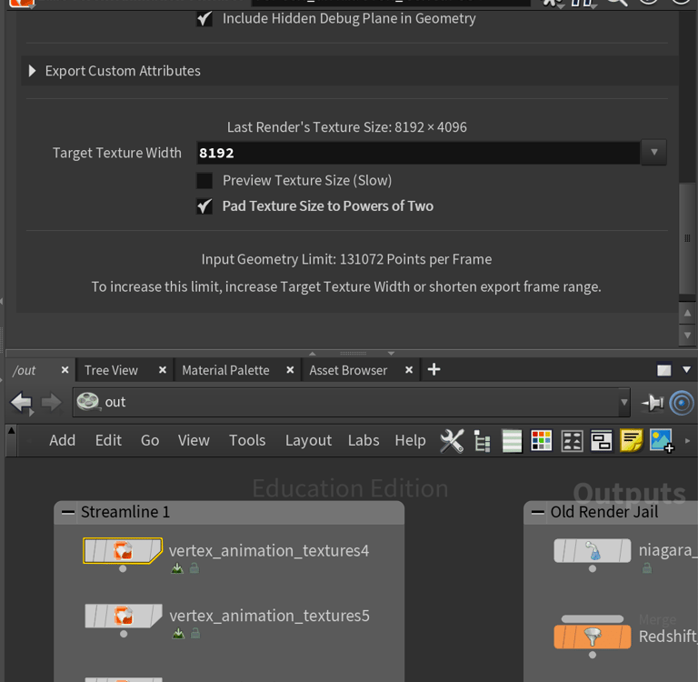Add a sticky note

pos(631,440)
